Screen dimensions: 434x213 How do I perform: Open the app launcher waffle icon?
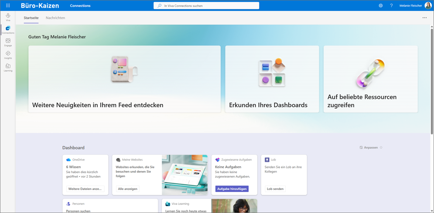(x=8, y=6)
